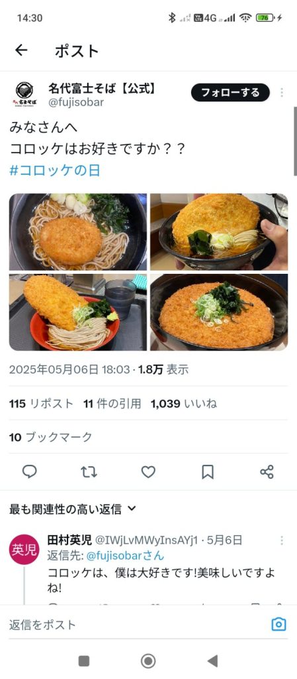
Task: Open the 11 件の引用 list
Action: tap(112, 404)
